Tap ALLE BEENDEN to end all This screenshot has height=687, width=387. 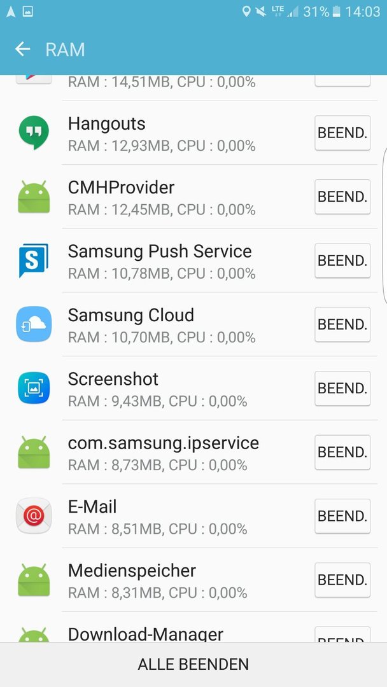click(193, 665)
